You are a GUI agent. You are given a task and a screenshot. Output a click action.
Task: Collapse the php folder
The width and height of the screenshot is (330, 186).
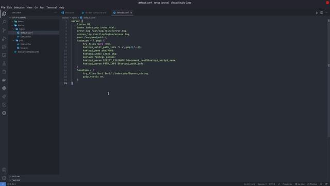tap(21, 40)
